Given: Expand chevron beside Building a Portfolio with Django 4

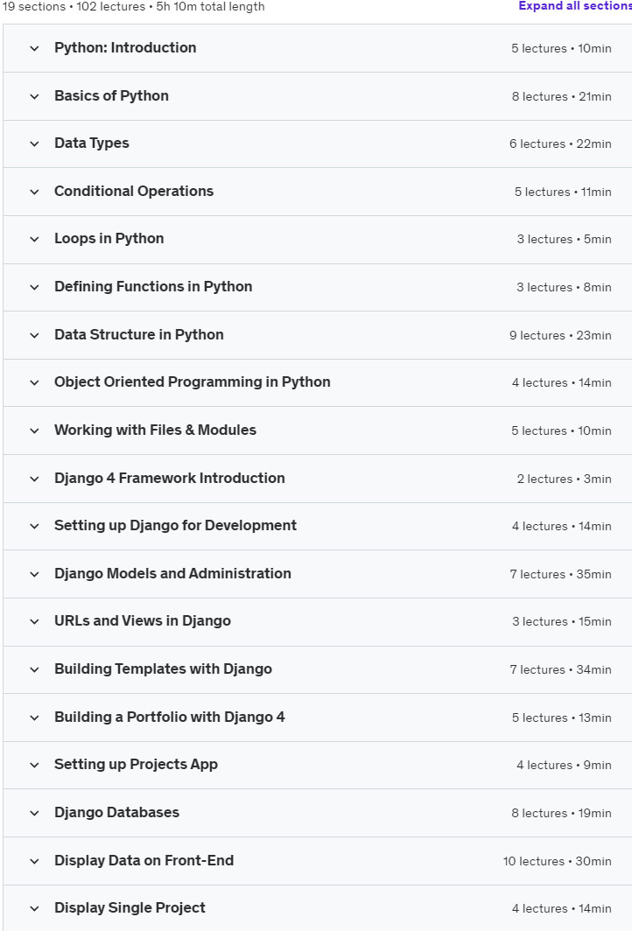Looking at the screenshot, I should click(x=34, y=717).
